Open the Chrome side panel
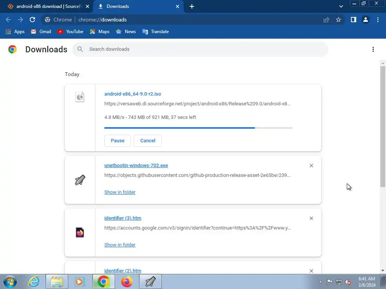 point(354,20)
